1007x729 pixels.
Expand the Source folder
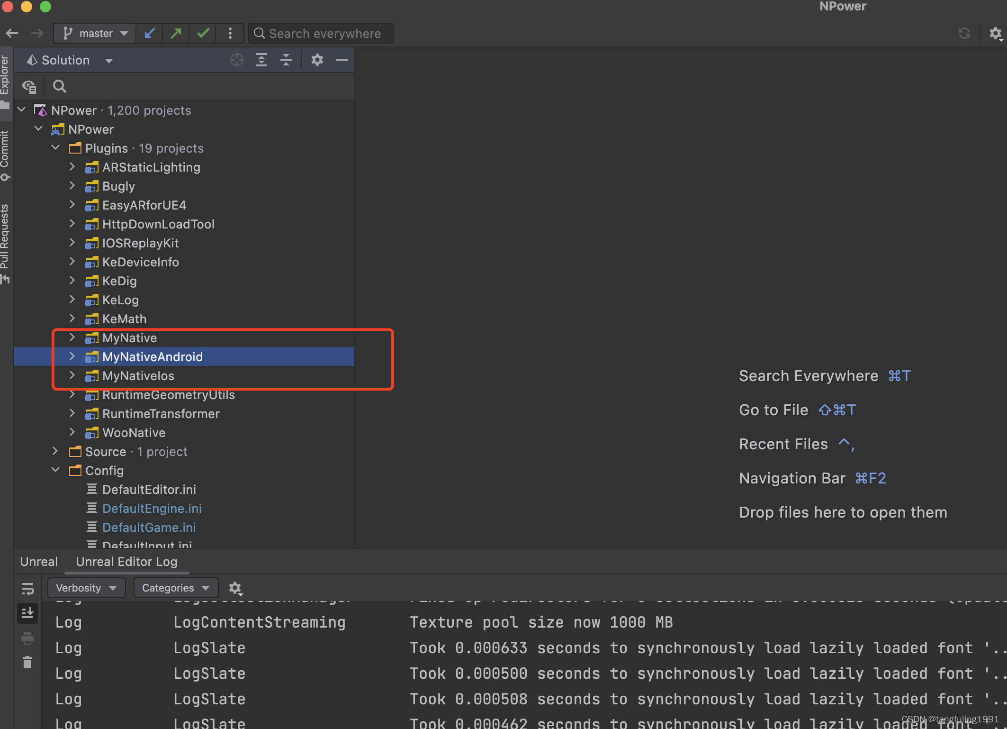coord(56,451)
